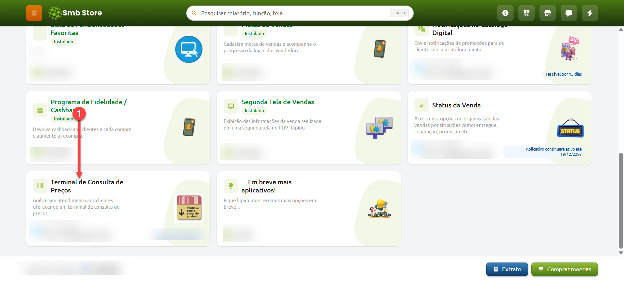Click the magnifier icon in search bar
The image size is (624, 282).
click(x=194, y=13)
